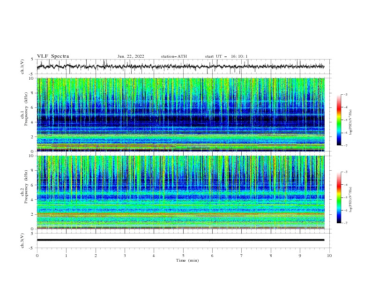Select the date text "Jun. 22, 2022"
The width and height of the screenshot is (371, 287).
point(131,56)
